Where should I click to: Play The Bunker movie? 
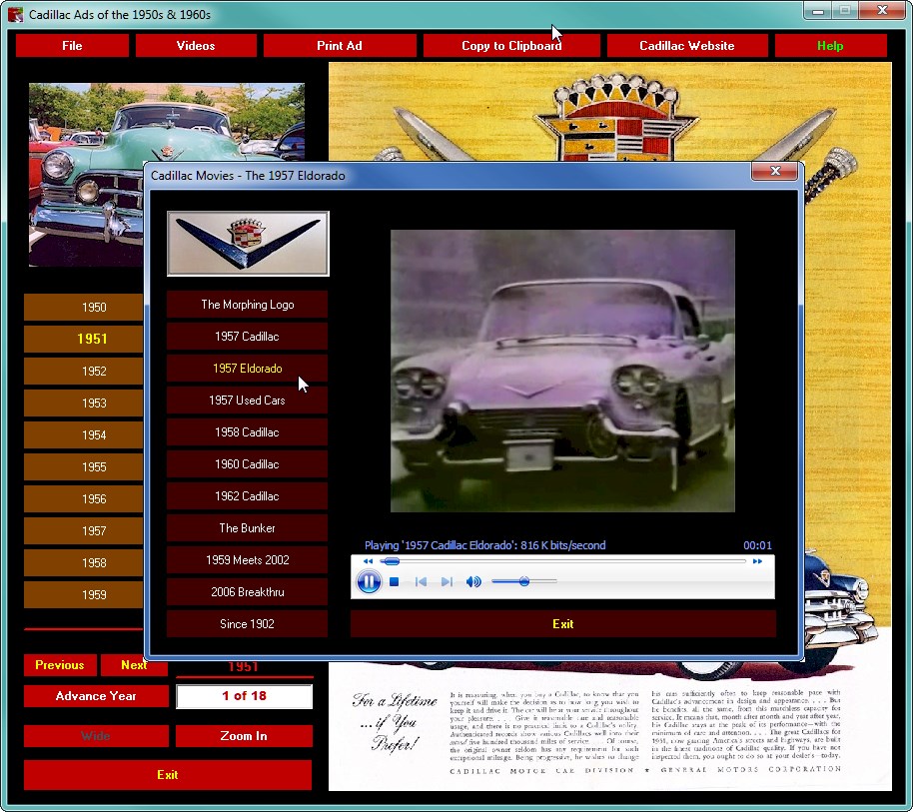pos(248,528)
